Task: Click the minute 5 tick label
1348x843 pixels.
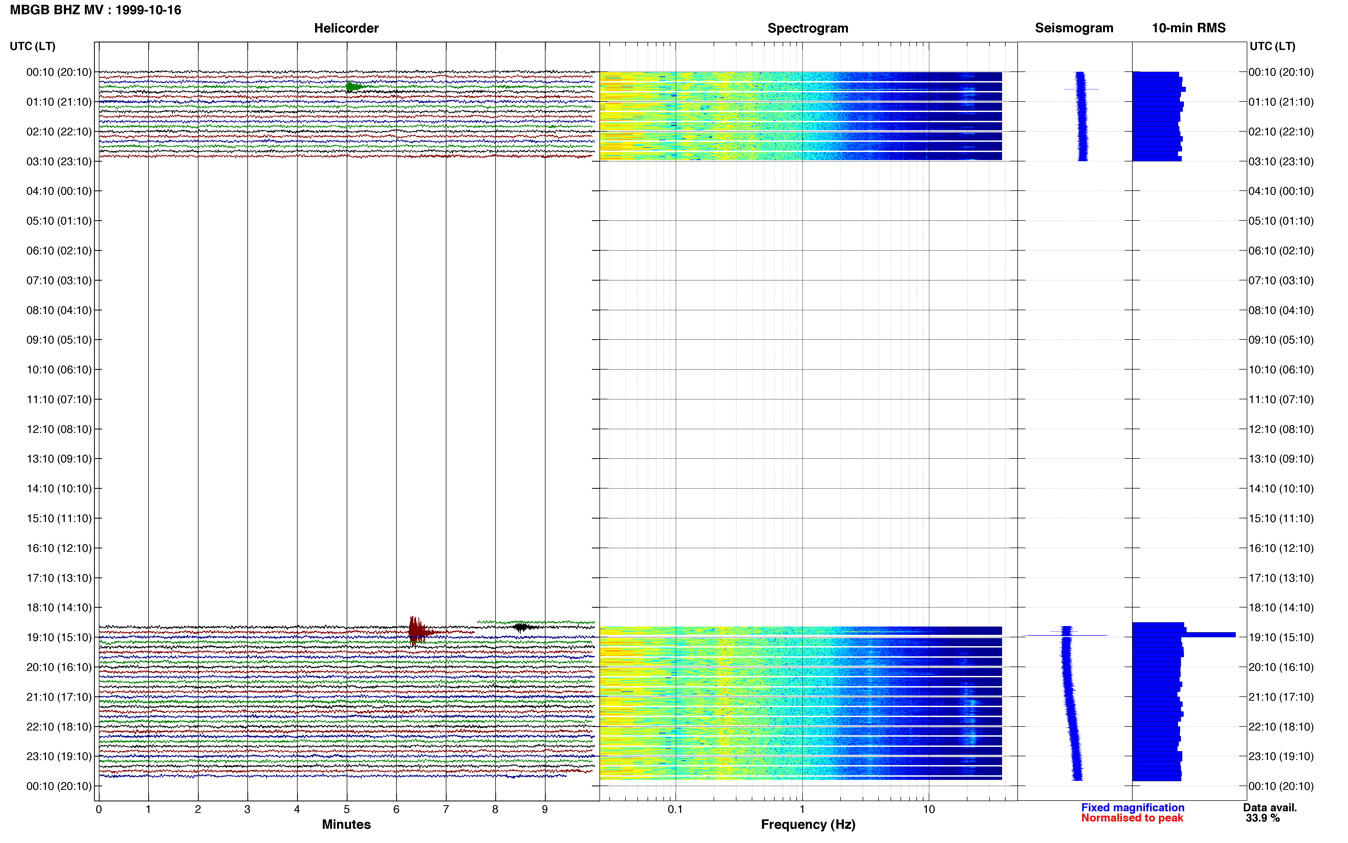Action: [347, 809]
